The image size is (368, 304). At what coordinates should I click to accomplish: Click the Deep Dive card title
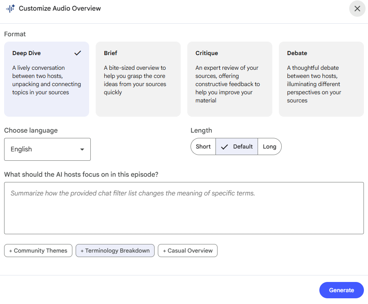point(27,53)
